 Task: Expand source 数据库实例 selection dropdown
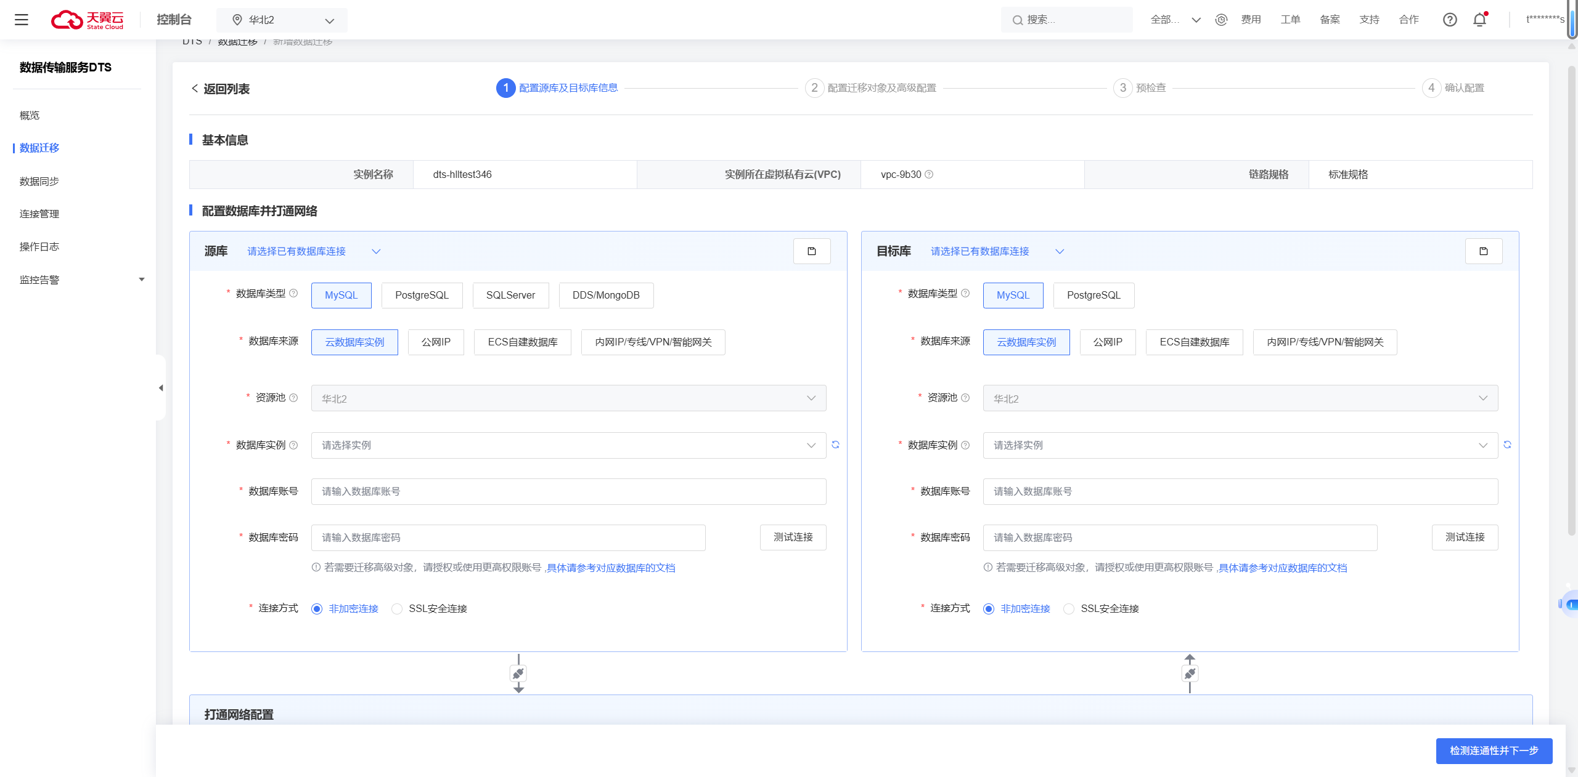pyautogui.click(x=568, y=445)
